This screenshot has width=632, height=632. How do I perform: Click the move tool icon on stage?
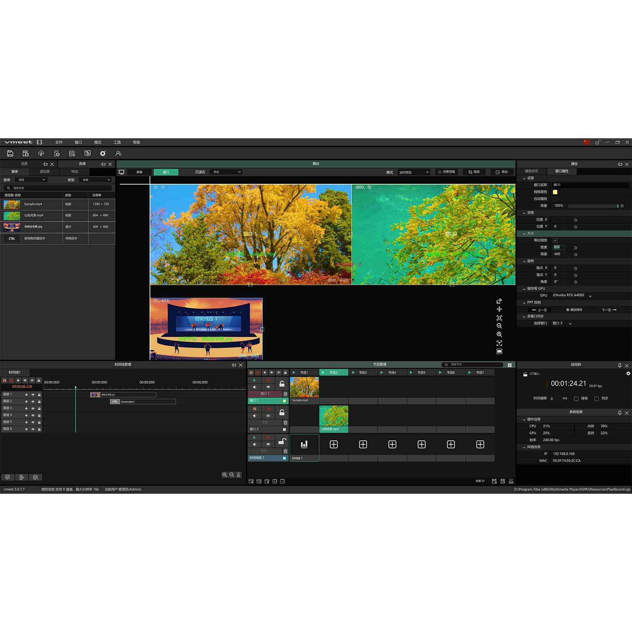pyautogui.click(x=499, y=309)
